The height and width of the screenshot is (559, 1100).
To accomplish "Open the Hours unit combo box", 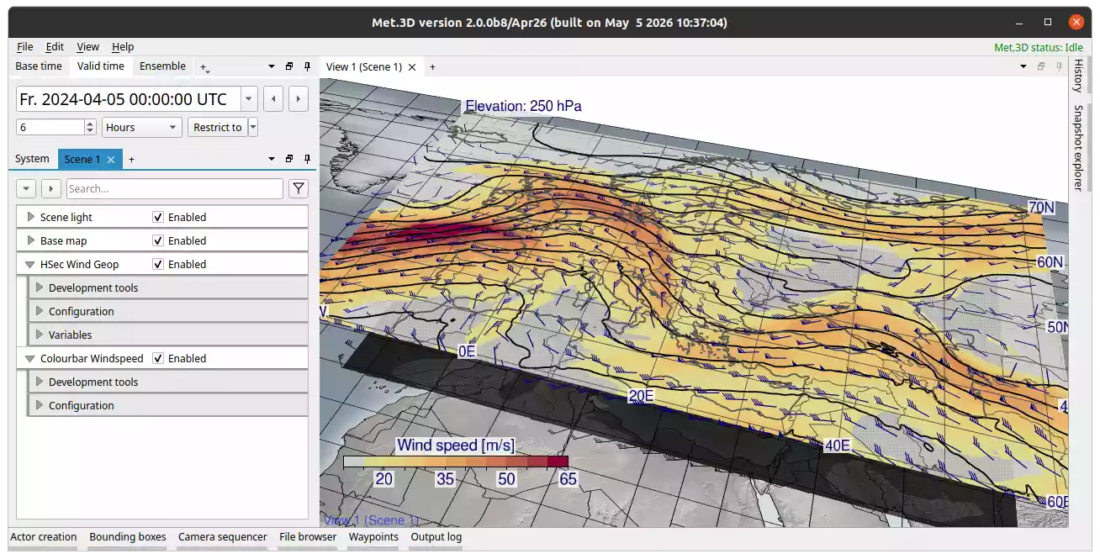I will (x=142, y=128).
